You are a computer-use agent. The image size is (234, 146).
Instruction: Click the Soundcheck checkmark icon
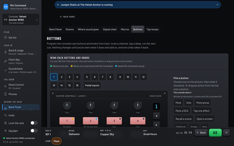[x=5, y=70]
